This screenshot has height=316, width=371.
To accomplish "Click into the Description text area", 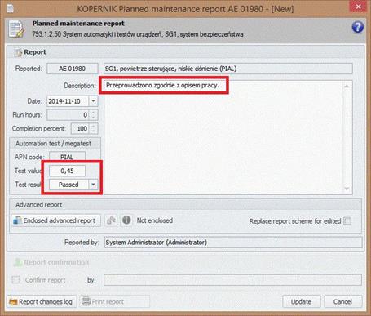I will [x=223, y=137].
